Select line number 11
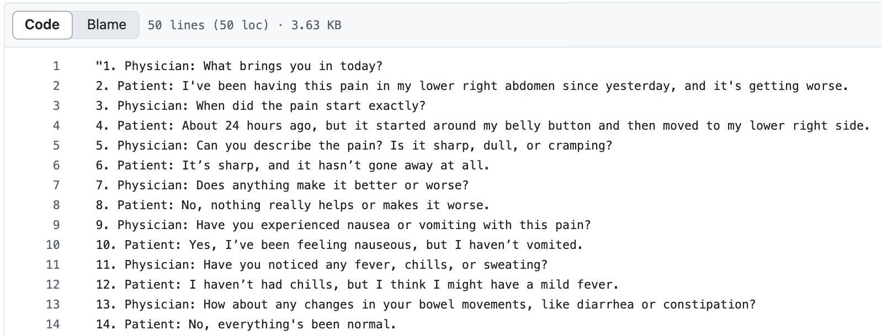This screenshot has width=882, height=335. [53, 265]
